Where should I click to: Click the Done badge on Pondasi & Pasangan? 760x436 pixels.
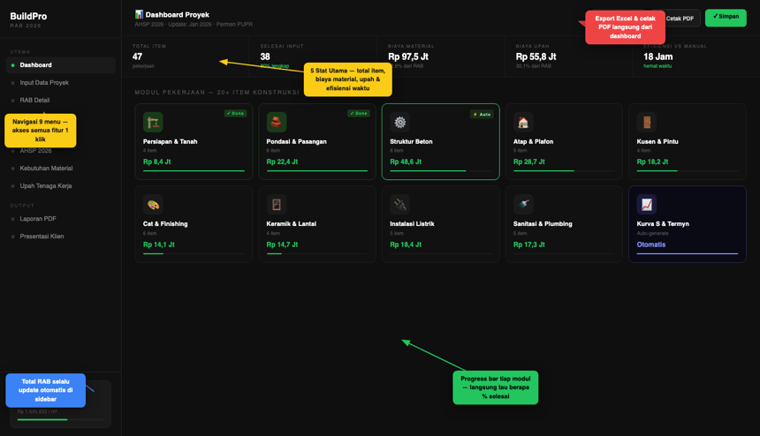pos(359,113)
